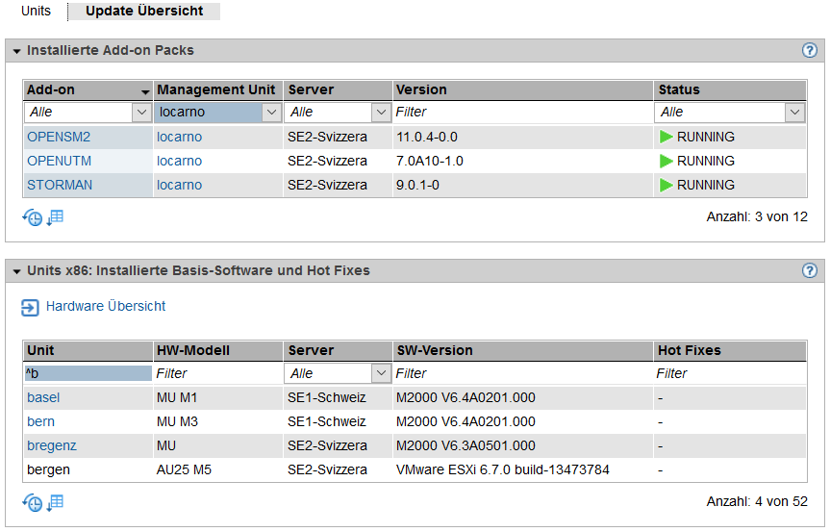
Task: Sort by SW-Version column header
Action: tap(523, 350)
